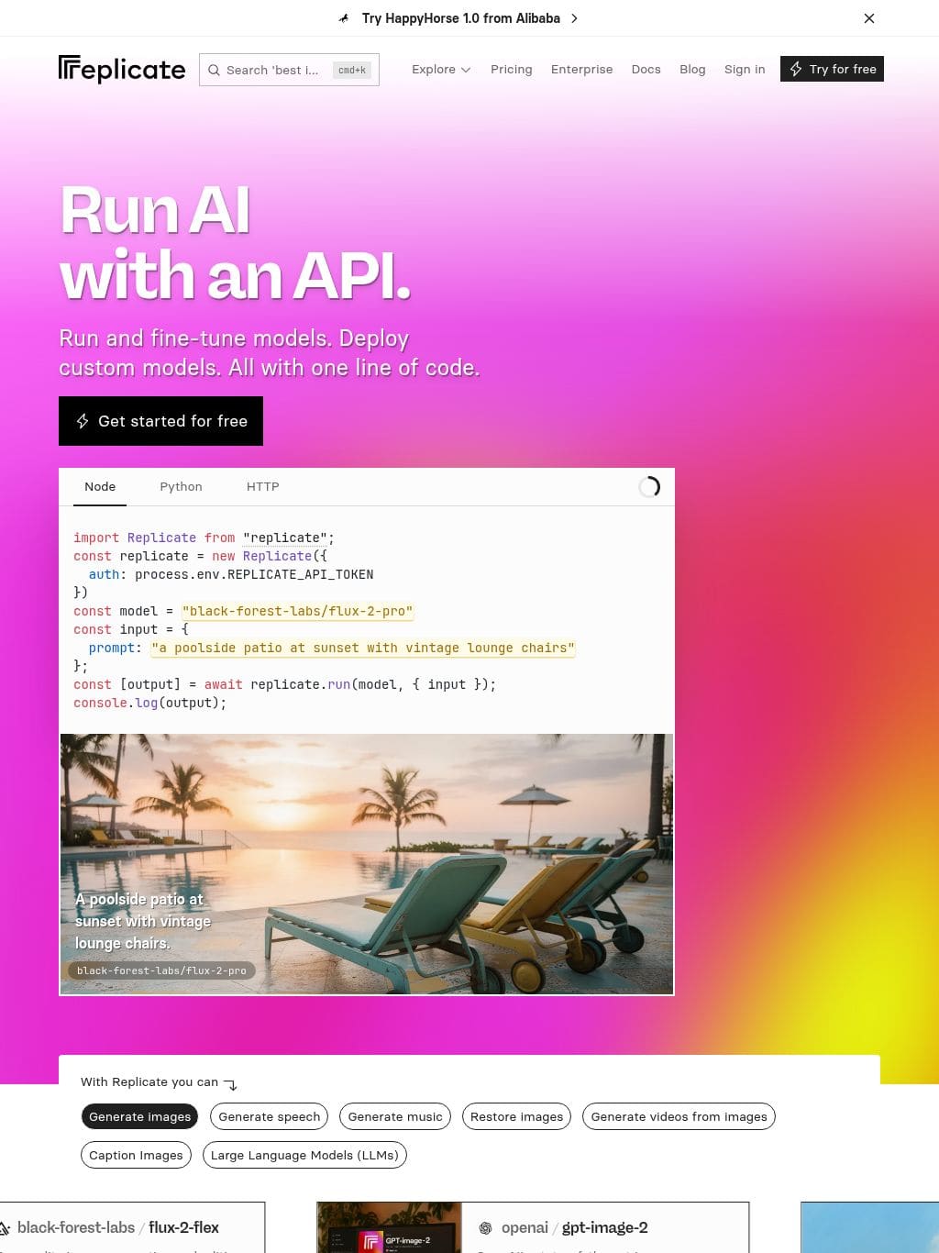The height and width of the screenshot is (1253, 939).
Task: Click the Replicate logo
Action: click(122, 70)
